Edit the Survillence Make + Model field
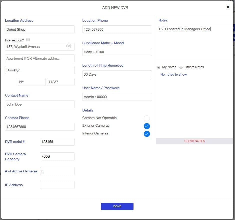This screenshot has width=235, height=220. click(x=117, y=52)
